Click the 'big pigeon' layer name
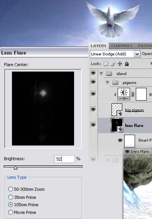152x219 pixels. coord(134,110)
